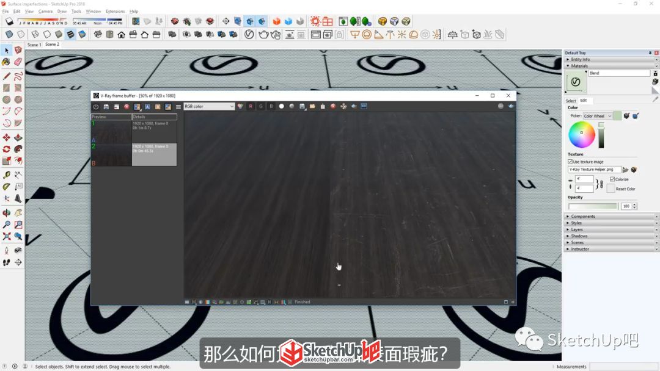The height and width of the screenshot is (371, 660).
Task: Expand the Shadows panel
Action: coord(610,236)
